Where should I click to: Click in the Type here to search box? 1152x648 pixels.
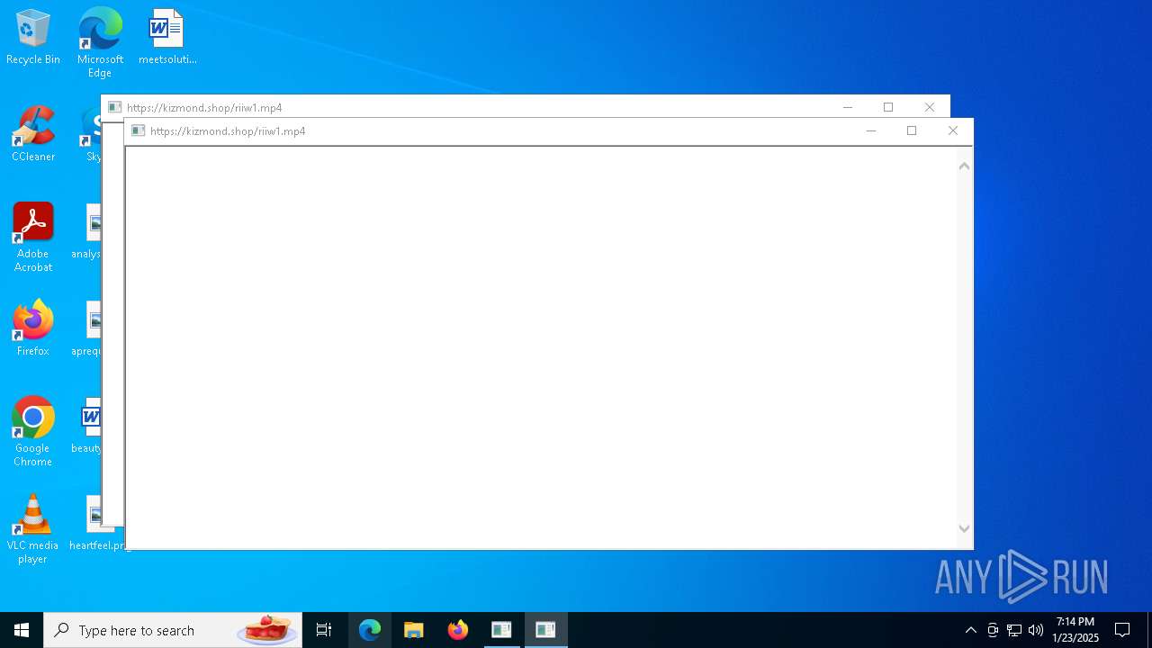(173, 630)
